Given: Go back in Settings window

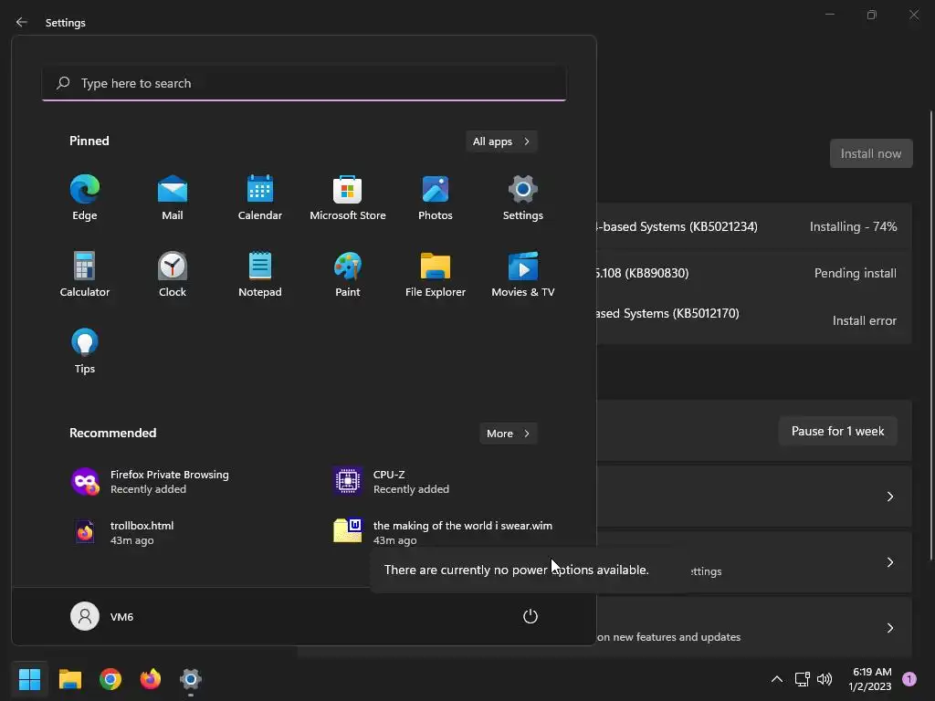Looking at the screenshot, I should 22,22.
